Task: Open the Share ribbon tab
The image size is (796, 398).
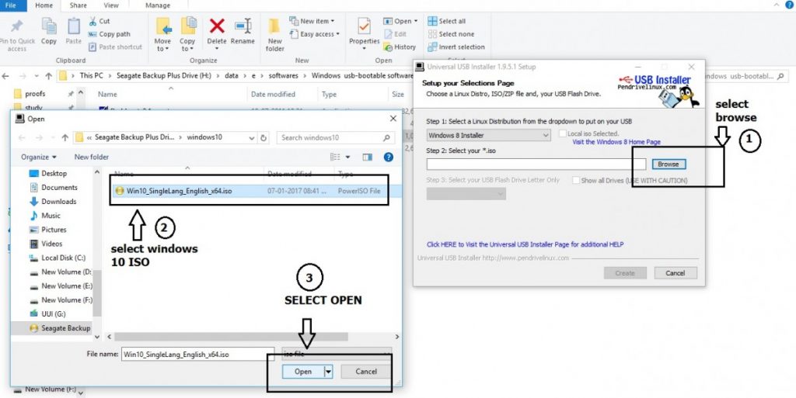Action: 79,5
